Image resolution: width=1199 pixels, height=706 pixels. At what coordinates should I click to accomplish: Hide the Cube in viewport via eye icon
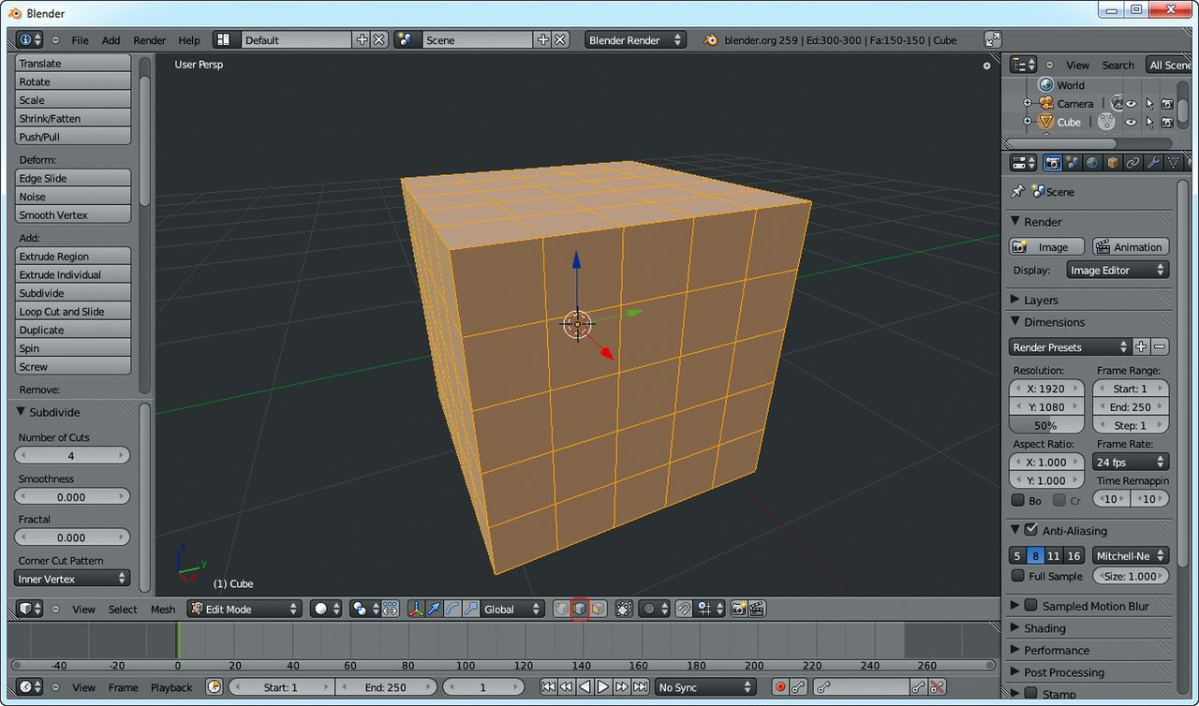[1132, 122]
